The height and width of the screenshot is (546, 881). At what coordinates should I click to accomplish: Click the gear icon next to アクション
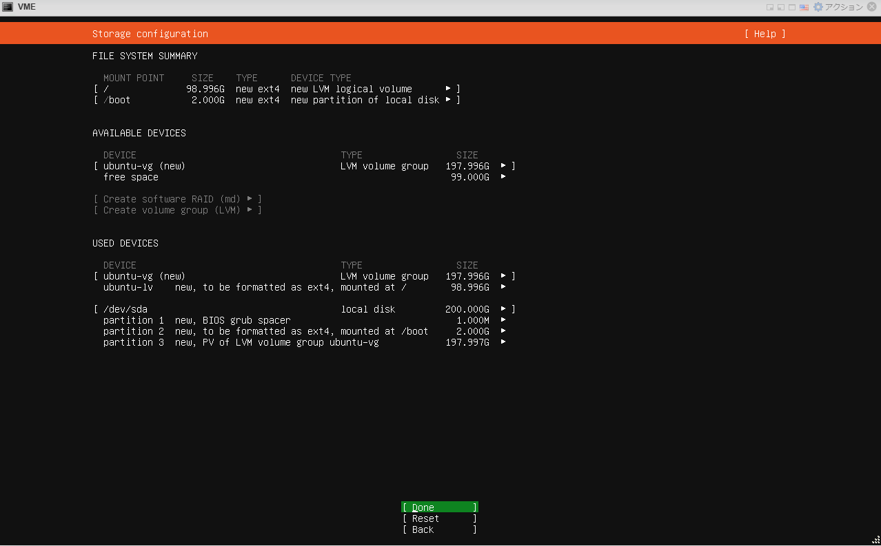tap(818, 7)
